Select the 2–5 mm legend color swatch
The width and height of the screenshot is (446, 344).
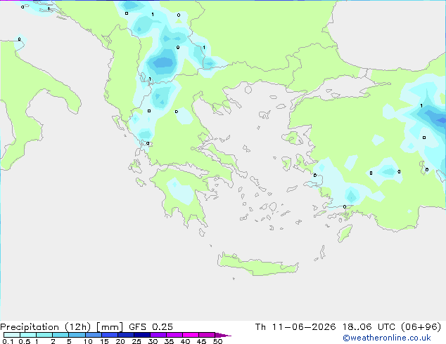tap(60, 335)
